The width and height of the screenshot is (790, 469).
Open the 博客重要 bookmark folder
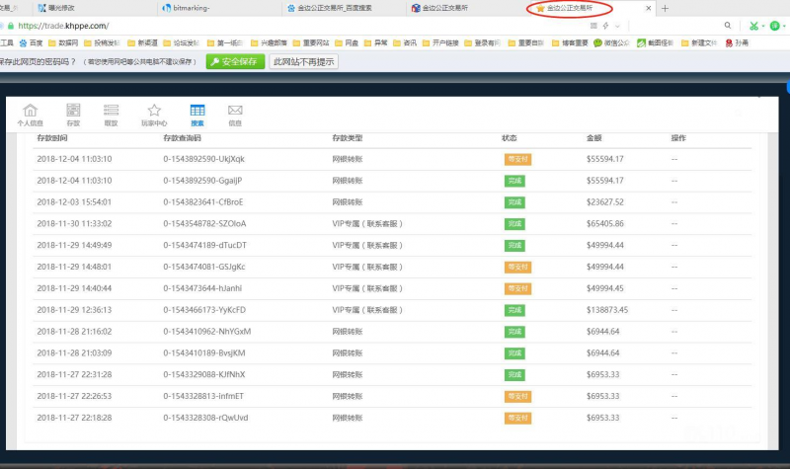click(570, 43)
